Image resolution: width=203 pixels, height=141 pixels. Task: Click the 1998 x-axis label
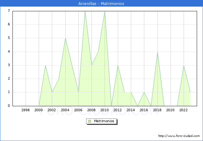tap(26, 110)
